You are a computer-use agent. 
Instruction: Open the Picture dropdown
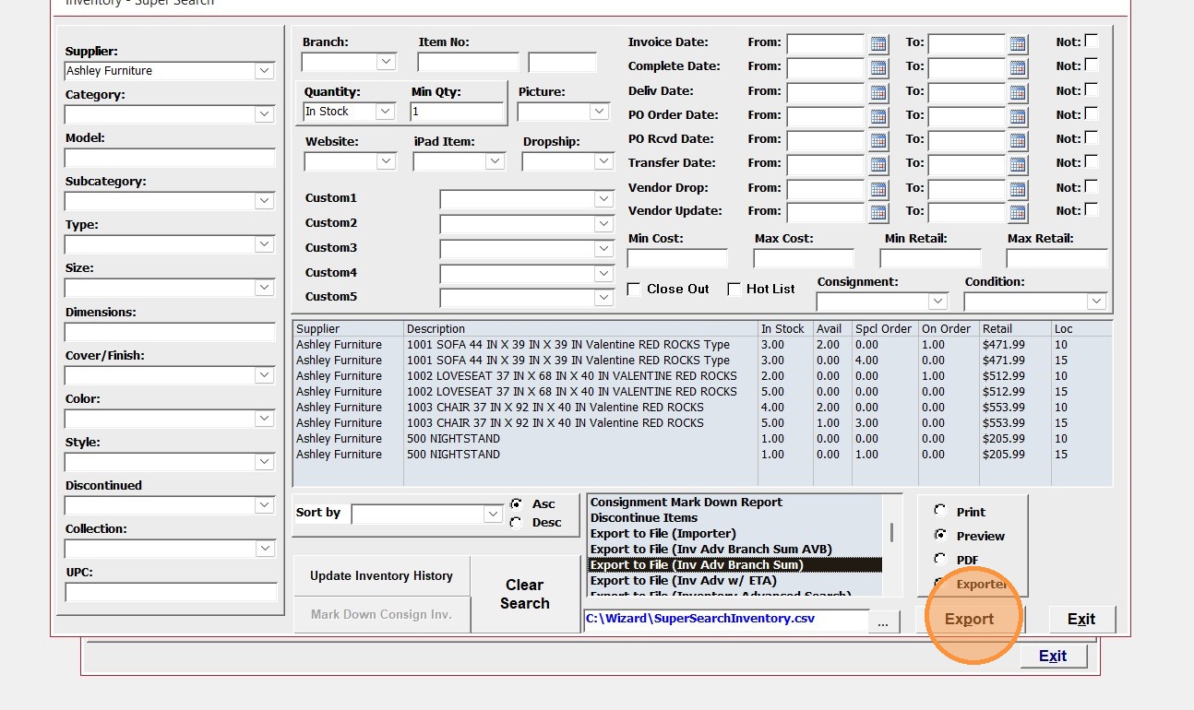coord(600,112)
